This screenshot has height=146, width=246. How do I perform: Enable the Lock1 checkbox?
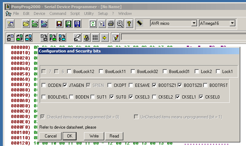tap(218, 71)
